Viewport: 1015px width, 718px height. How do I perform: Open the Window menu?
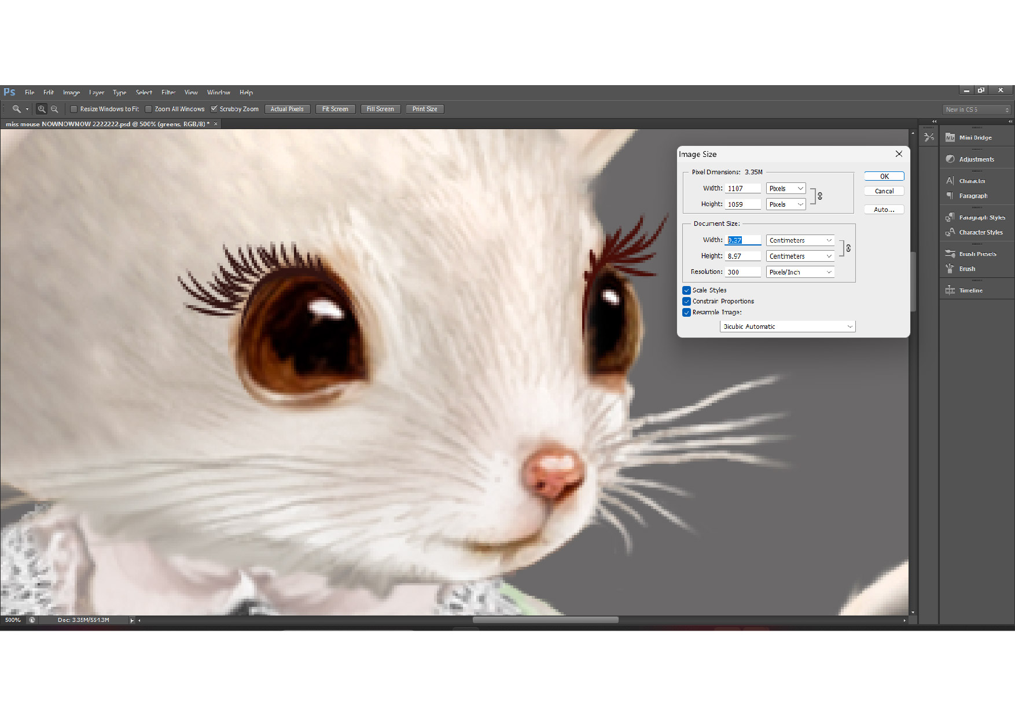tap(219, 93)
